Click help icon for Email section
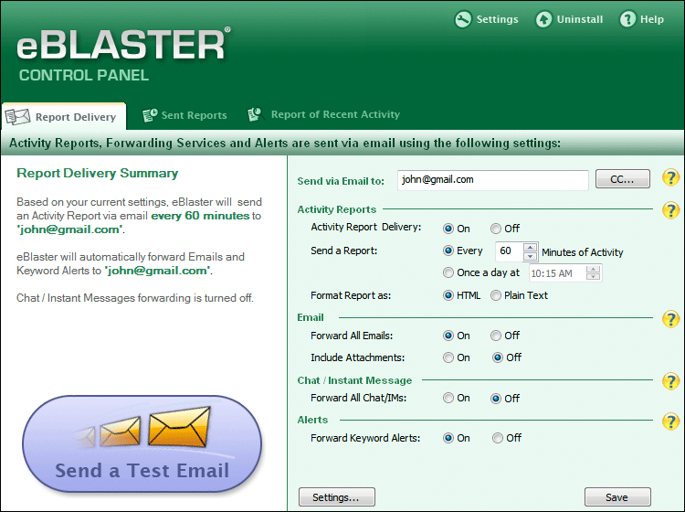 pos(670,318)
